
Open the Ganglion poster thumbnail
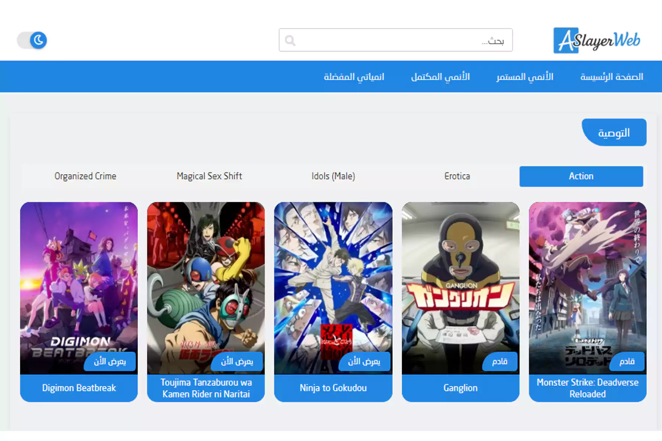click(460, 279)
